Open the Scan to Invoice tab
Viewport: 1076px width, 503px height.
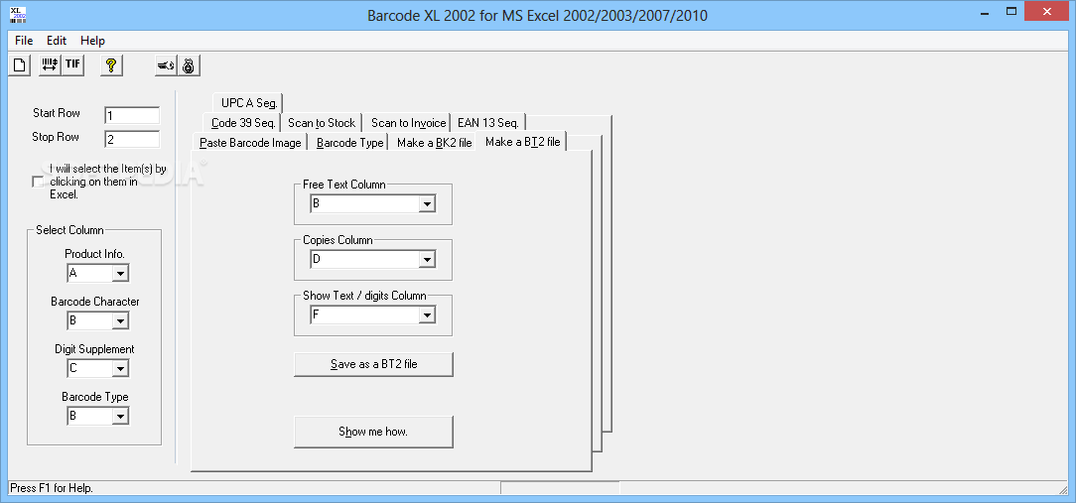[x=408, y=123]
